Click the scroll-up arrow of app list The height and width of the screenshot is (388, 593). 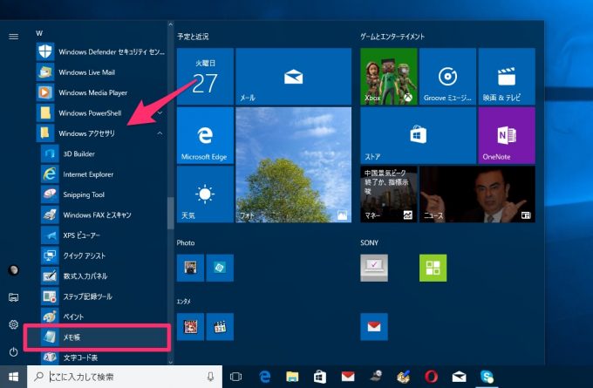(171, 24)
